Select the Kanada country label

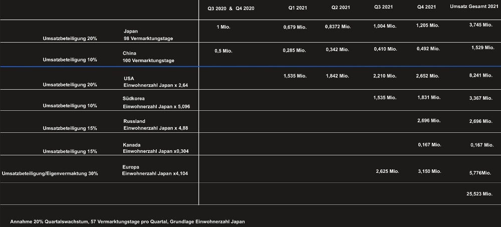click(x=132, y=145)
